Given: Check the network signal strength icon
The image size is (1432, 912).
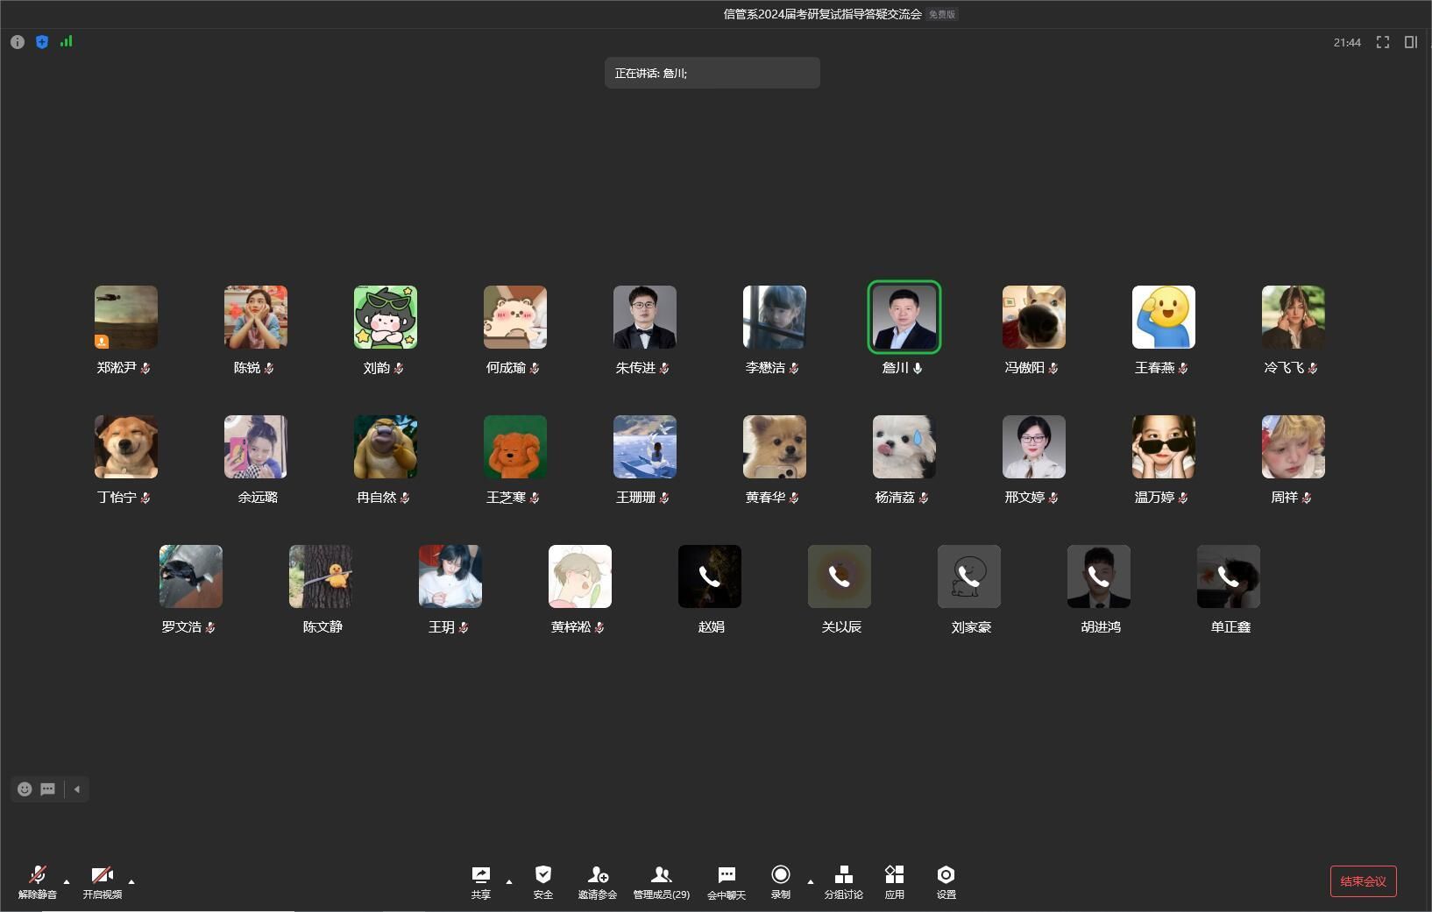Looking at the screenshot, I should (67, 41).
